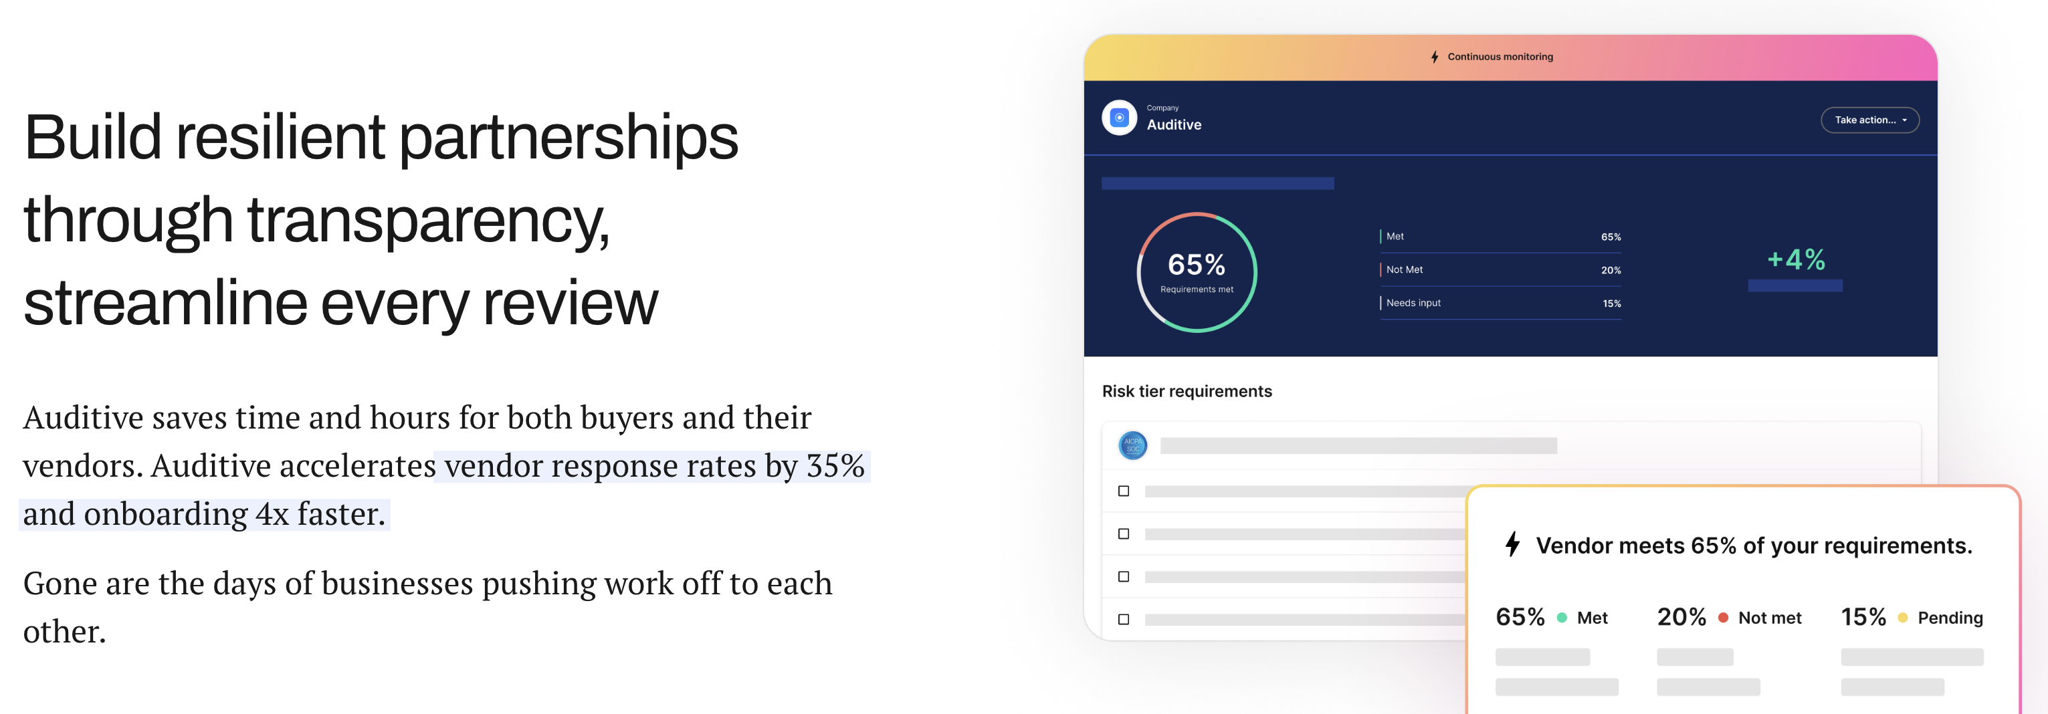Click the 65% Requirements met circular gauge
Viewport: 2048px width, 714px height.
point(1197,272)
